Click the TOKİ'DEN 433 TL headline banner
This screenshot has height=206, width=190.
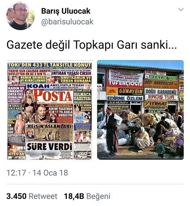[x=49, y=65]
